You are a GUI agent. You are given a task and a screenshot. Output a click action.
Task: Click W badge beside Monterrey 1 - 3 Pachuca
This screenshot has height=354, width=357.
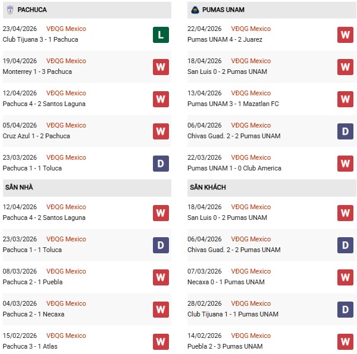coord(161,67)
